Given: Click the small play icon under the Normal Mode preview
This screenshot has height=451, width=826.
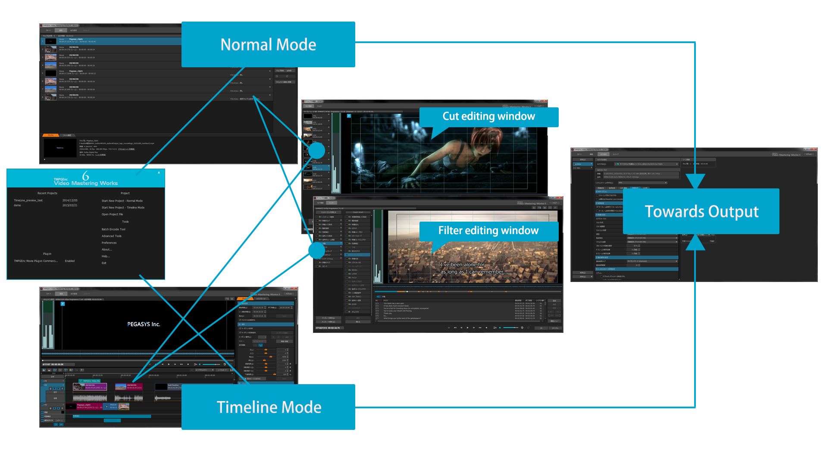Looking at the screenshot, I should click(x=44, y=160).
